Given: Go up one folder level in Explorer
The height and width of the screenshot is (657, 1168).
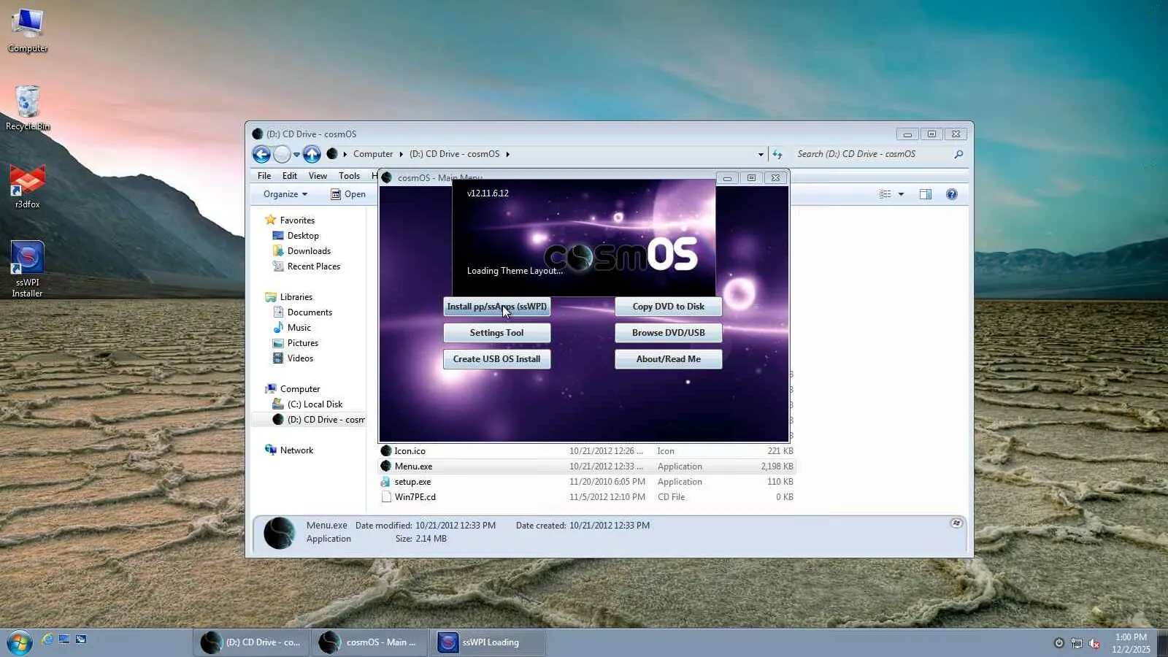Looking at the screenshot, I should (x=312, y=154).
